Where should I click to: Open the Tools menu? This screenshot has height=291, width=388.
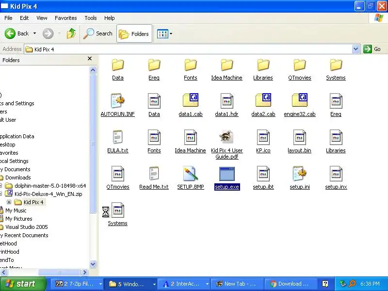pyautogui.click(x=91, y=18)
